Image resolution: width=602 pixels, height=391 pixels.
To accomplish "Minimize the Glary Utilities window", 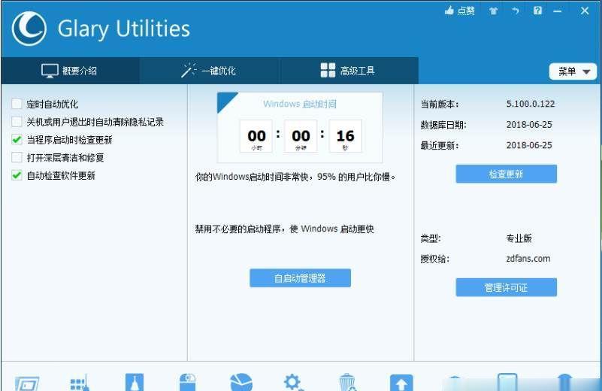I will tap(558, 11).
